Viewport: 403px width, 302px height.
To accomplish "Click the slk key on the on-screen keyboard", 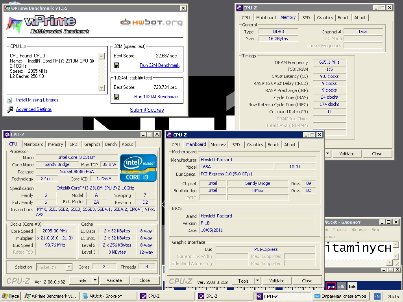I will pyautogui.click(x=341, y=287).
